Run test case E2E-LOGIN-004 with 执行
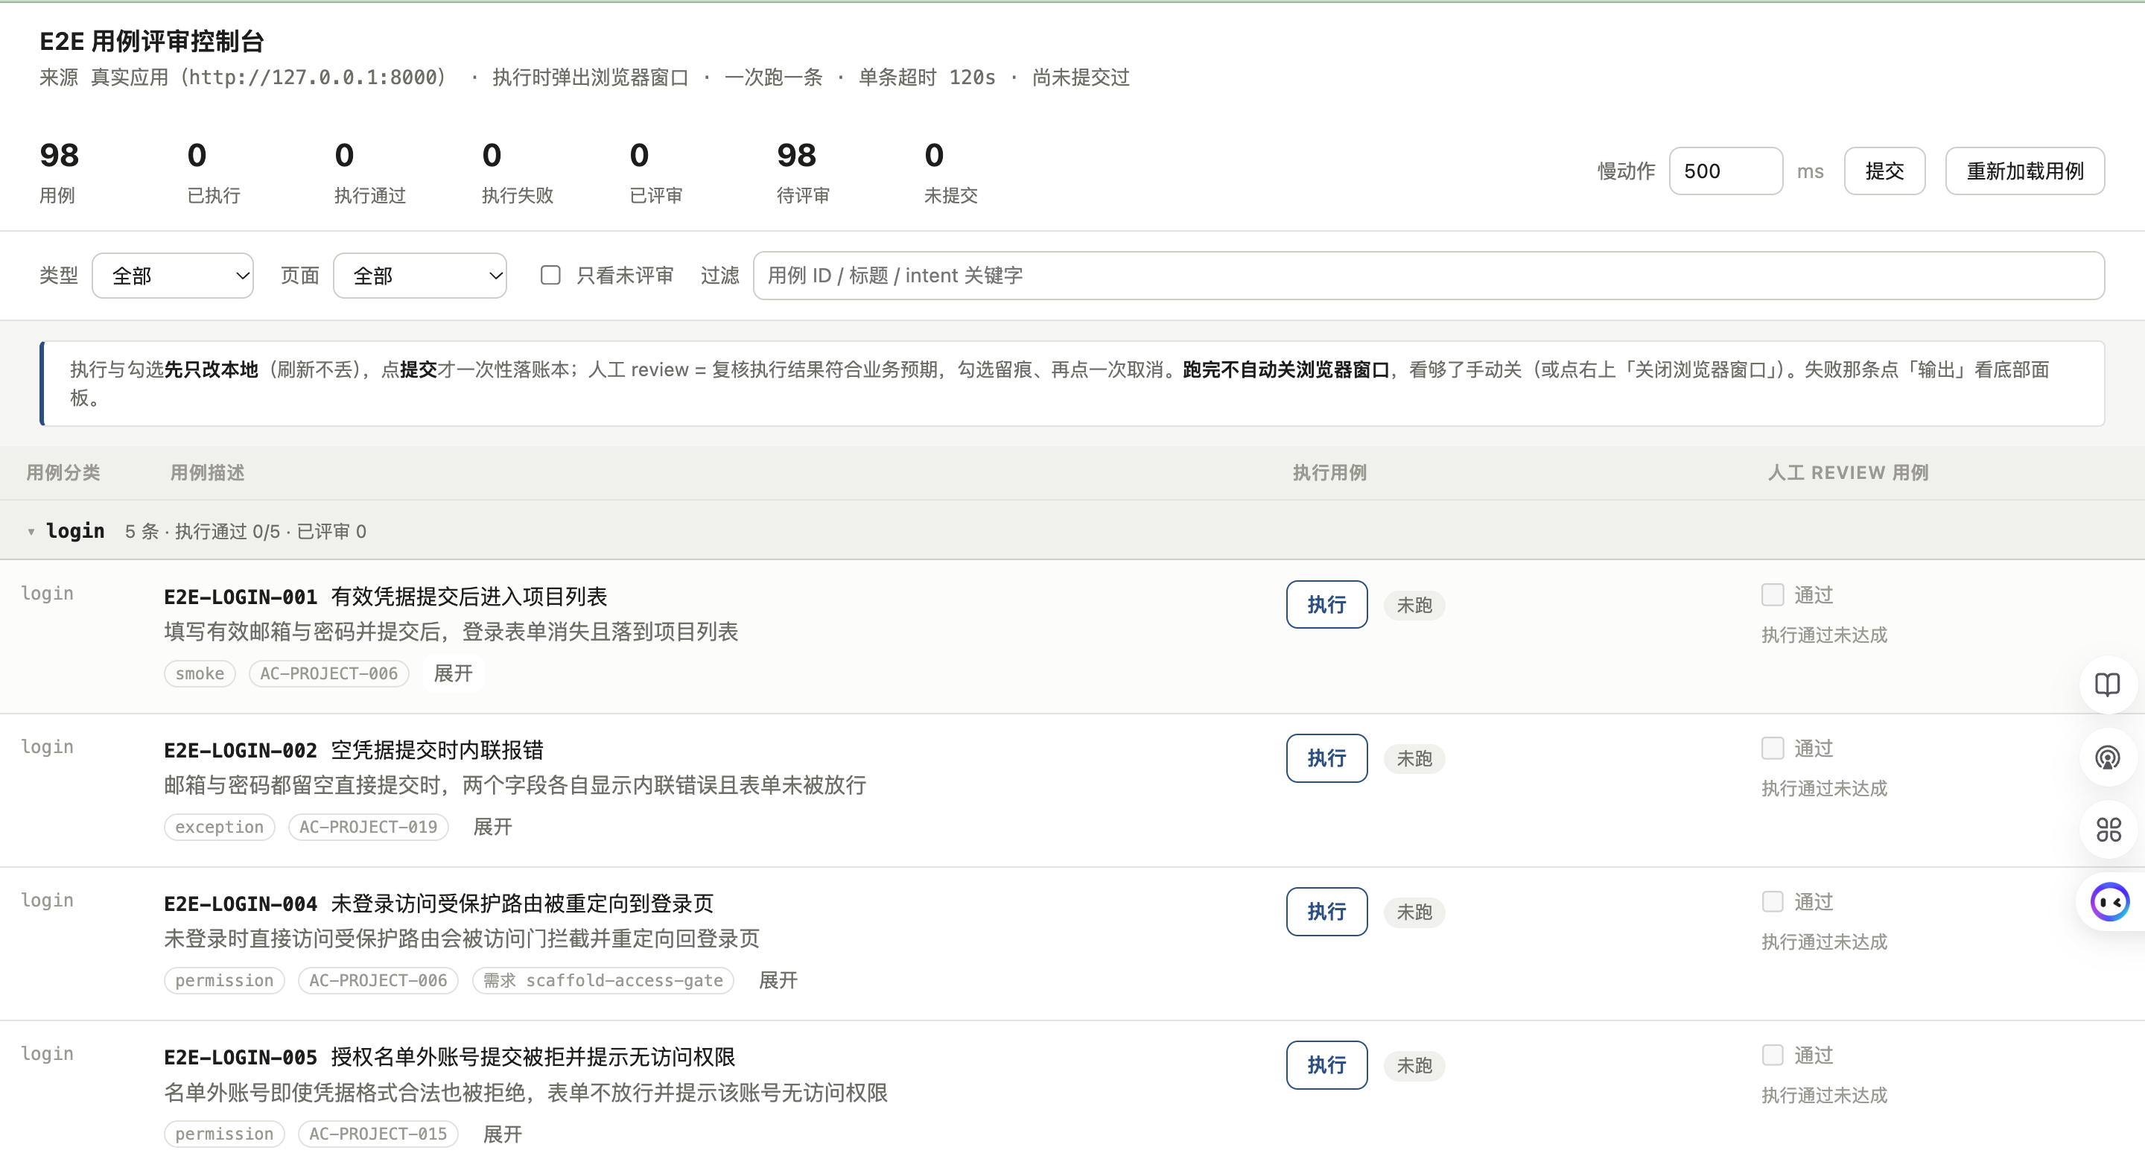2145x1162 pixels. coord(1326,911)
